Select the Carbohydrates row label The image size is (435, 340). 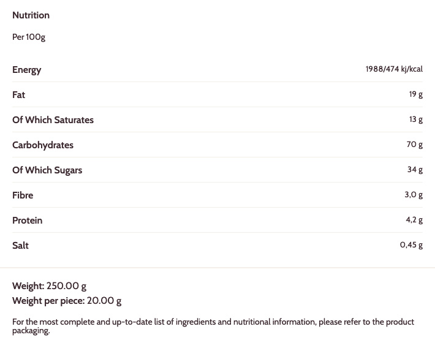(x=43, y=145)
